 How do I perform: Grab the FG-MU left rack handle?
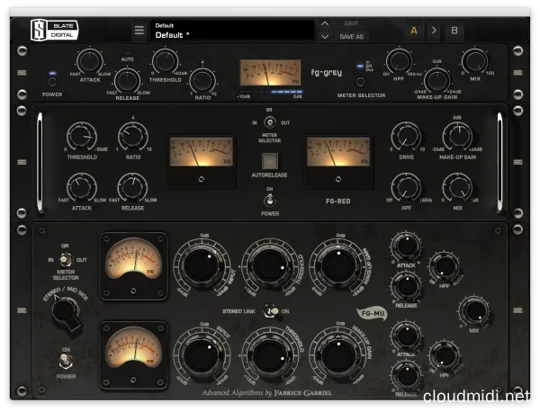click(22, 310)
